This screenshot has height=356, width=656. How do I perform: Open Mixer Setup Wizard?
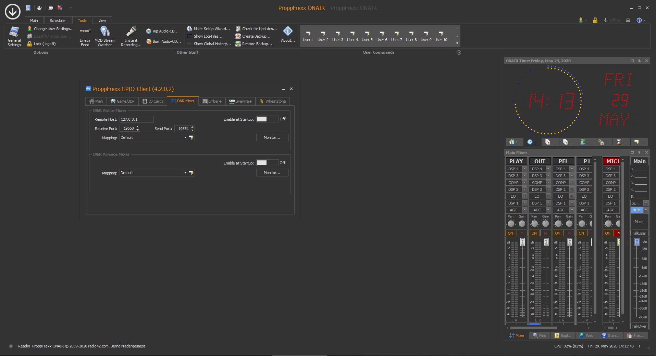point(209,29)
